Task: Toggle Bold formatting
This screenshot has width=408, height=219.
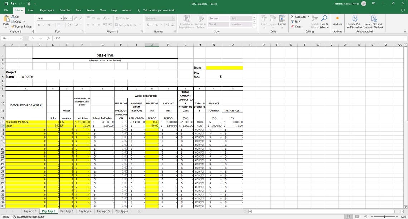Action: (39, 25)
